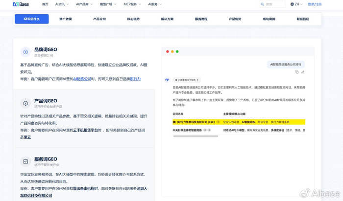Select the 服务流程 tab
This screenshot has height=201, width=343.
click(x=201, y=19)
